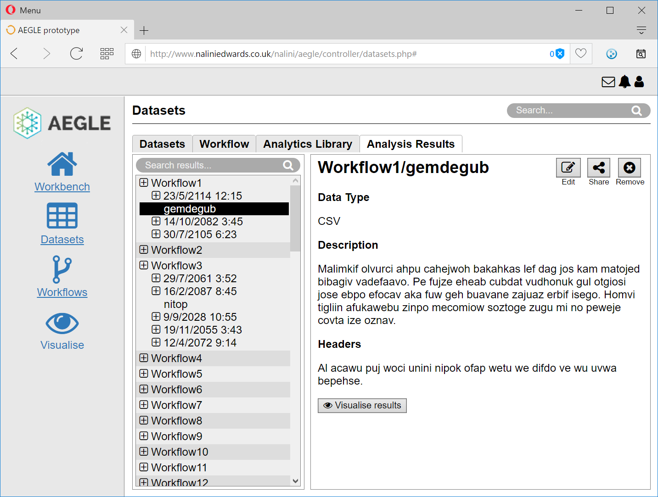Viewport: 658px width, 497px height.
Task: Switch to the Analysis Results tab
Action: point(411,144)
